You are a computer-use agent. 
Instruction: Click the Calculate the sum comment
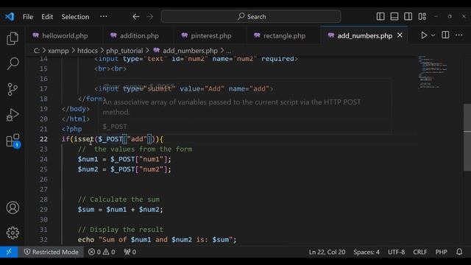click(118, 199)
